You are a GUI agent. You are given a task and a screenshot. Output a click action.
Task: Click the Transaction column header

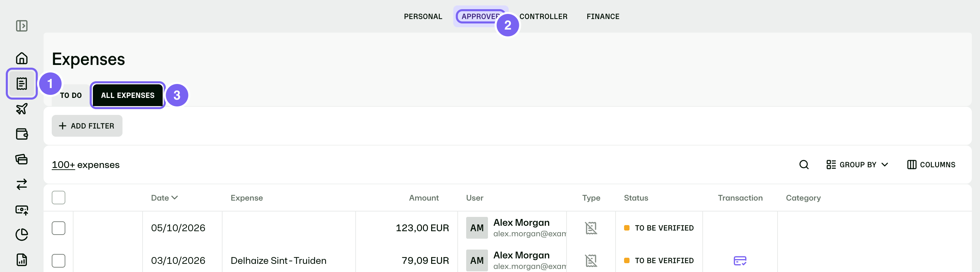click(740, 198)
